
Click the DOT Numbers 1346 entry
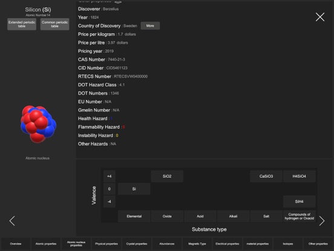[x=99, y=93]
